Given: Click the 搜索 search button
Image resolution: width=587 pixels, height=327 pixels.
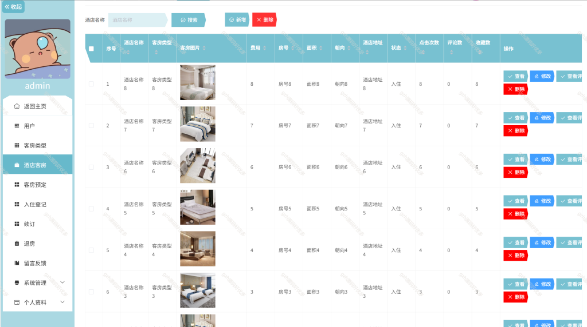Looking at the screenshot, I should (189, 20).
